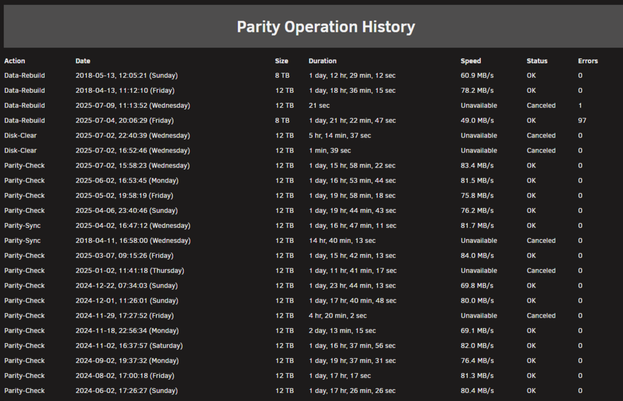The height and width of the screenshot is (401, 623).
Task: Click date 2025-06-02, 16:53:45 (Monday)
Action: click(127, 181)
